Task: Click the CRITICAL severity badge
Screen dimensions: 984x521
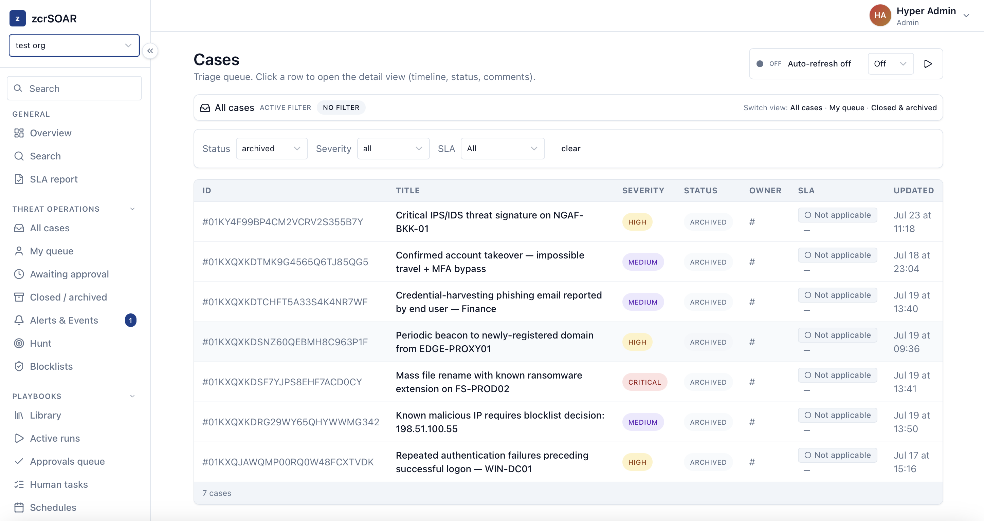Action: click(x=644, y=382)
